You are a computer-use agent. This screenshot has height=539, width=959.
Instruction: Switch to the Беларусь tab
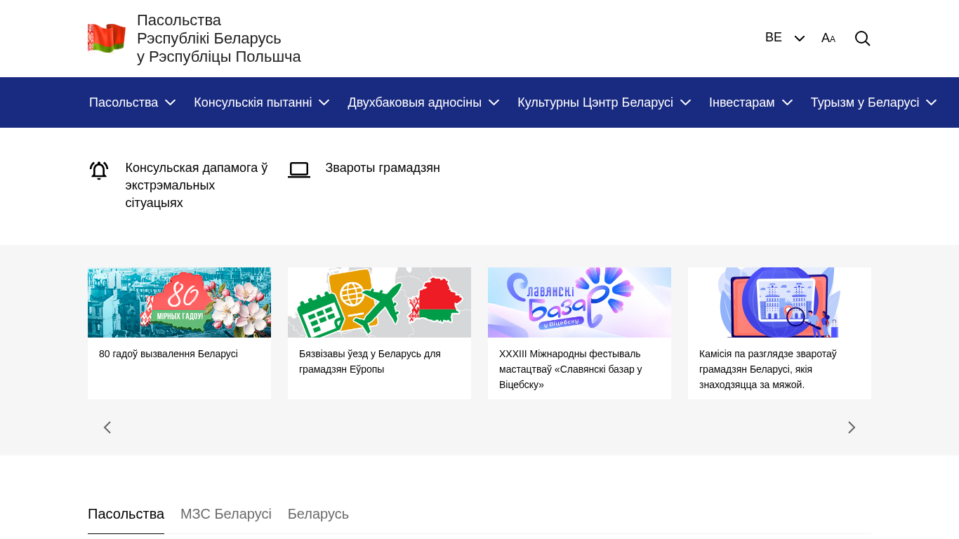coord(318,514)
